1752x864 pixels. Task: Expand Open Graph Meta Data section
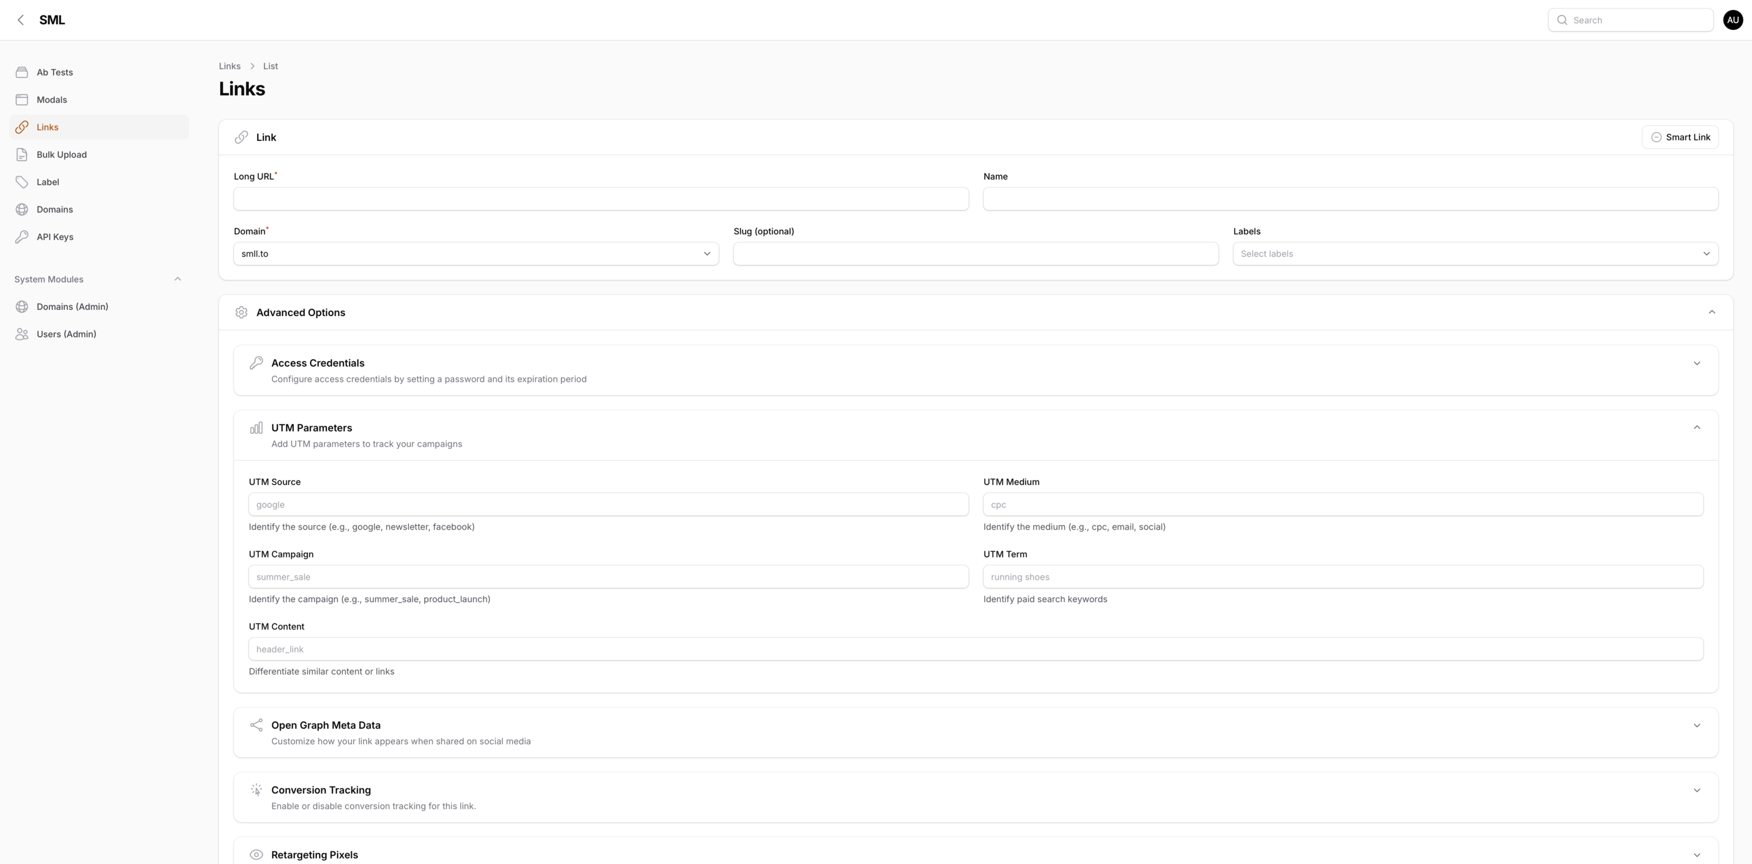(x=1696, y=726)
